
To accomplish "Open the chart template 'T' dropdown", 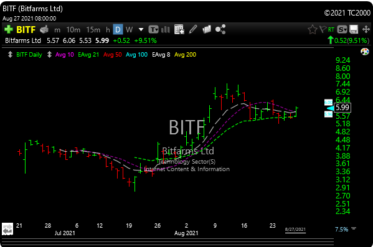I will pos(153,30).
